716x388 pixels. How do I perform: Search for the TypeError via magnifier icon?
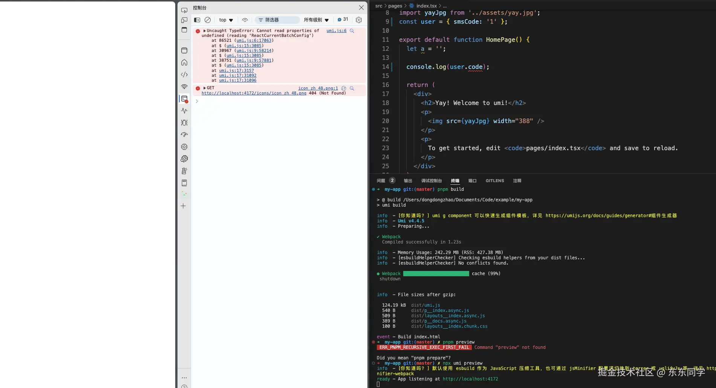pos(352,31)
